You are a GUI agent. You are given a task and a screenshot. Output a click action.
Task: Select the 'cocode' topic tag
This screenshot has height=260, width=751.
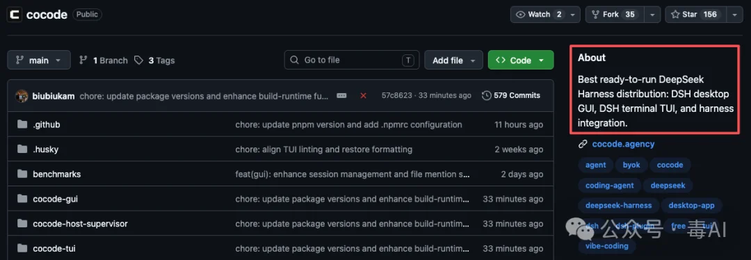point(670,165)
